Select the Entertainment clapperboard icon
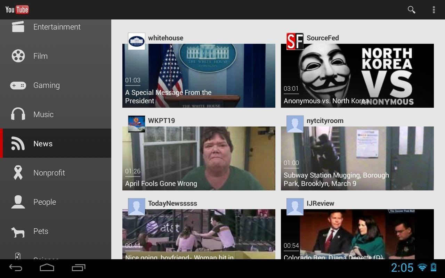 tap(18, 26)
